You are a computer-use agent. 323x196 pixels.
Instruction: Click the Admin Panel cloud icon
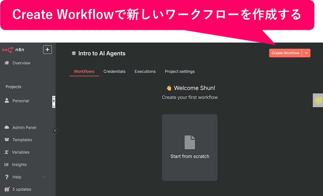[7, 127]
